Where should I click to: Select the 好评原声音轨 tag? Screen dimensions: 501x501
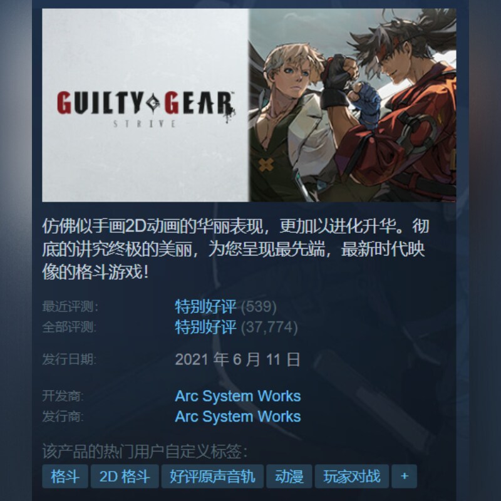coord(212,477)
